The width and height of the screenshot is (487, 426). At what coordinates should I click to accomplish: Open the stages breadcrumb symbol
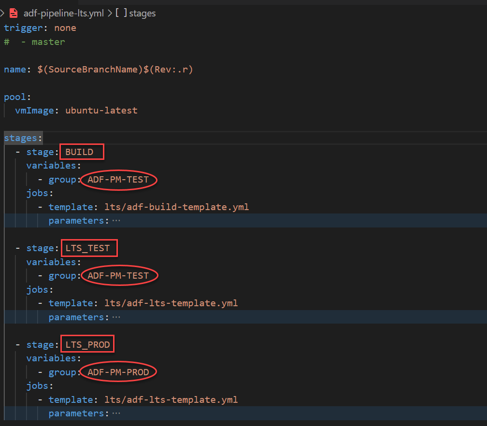pyautogui.click(x=142, y=13)
